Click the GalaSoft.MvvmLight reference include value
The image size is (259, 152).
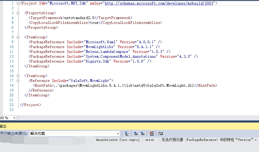[90, 81]
